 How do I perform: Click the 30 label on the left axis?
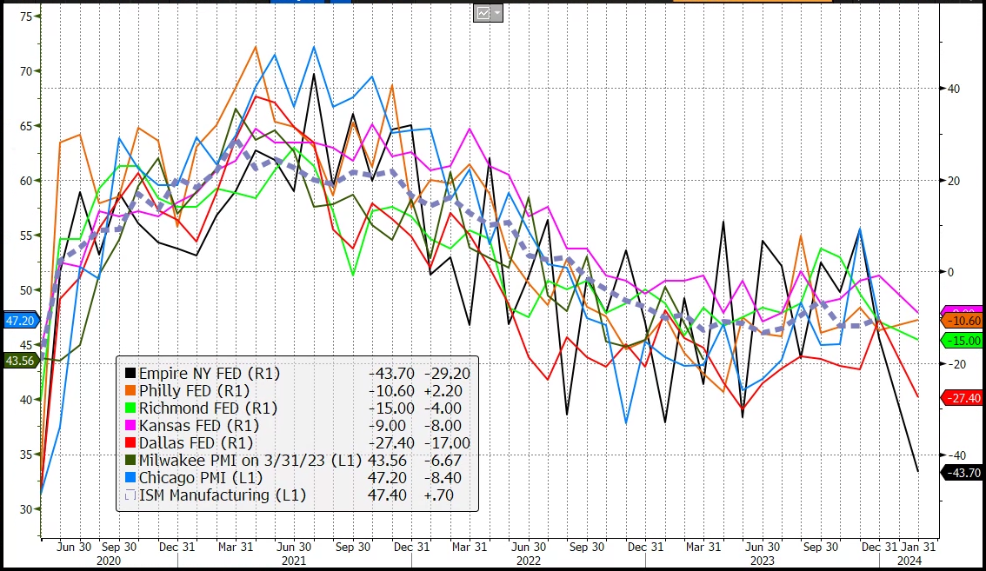pos(26,509)
